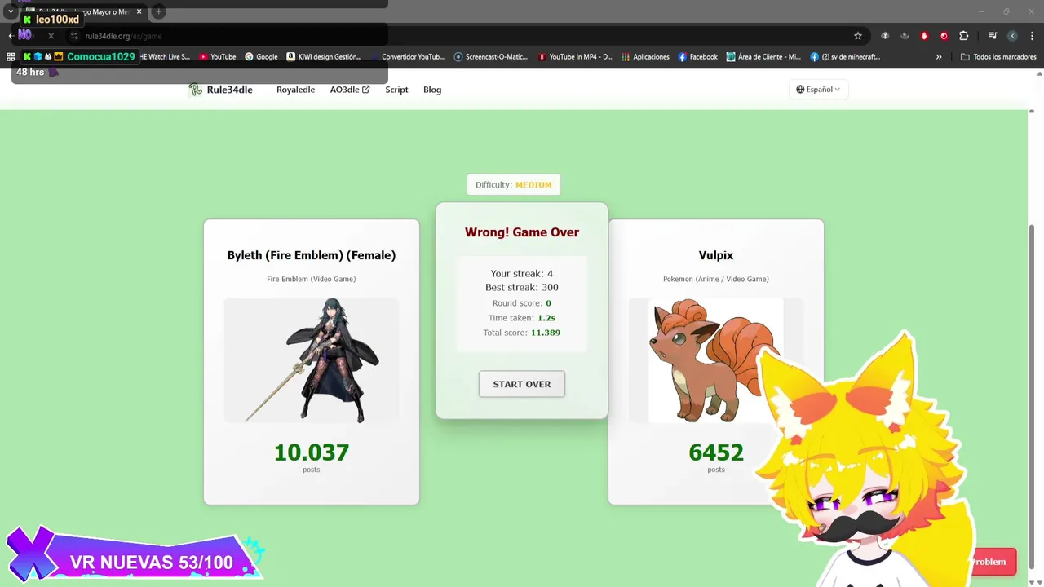The height and width of the screenshot is (587, 1044).
Task: Open the Google bookmark
Action: click(x=262, y=57)
